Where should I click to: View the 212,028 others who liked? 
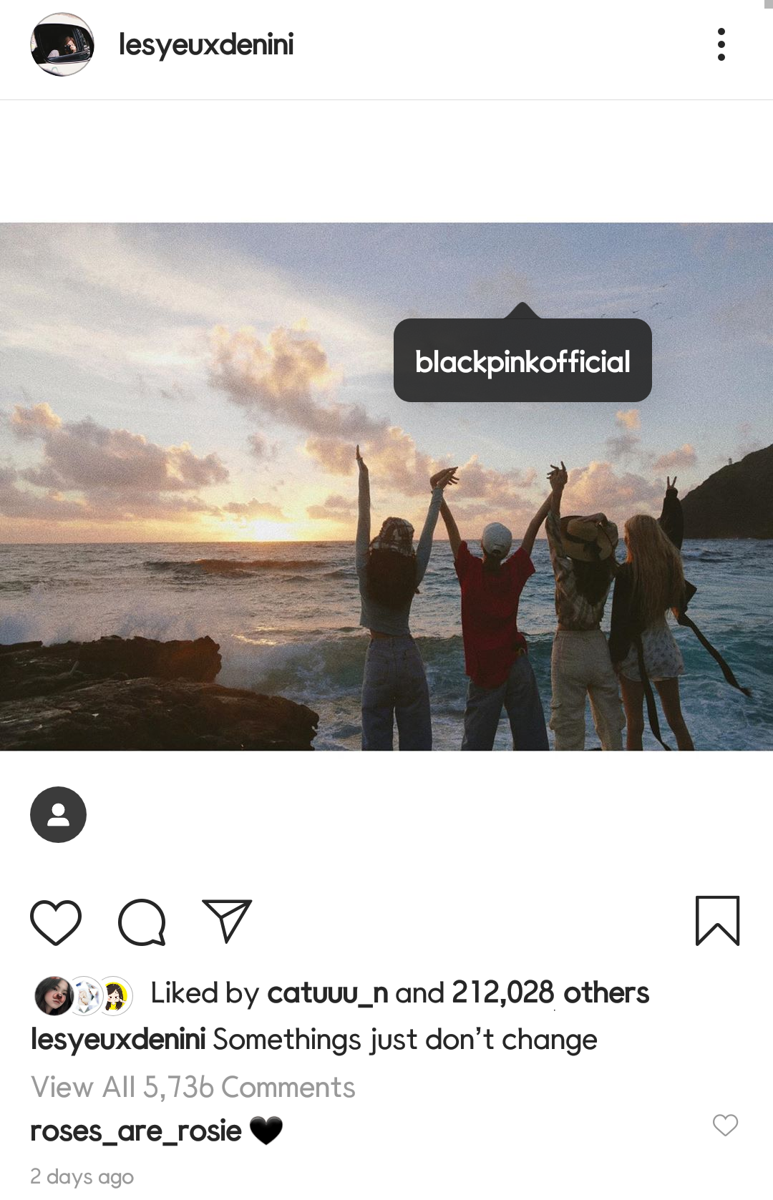click(550, 993)
